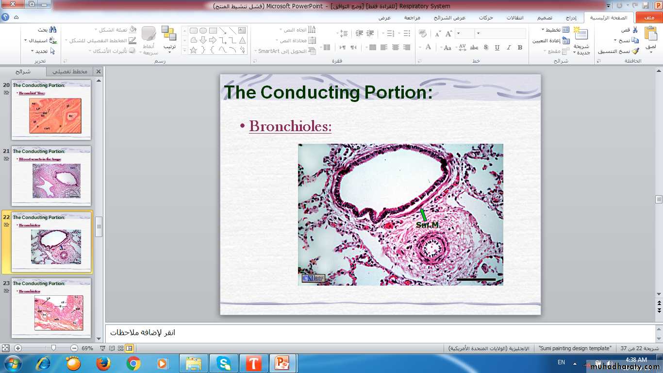
Task: Toggle Italic formatting
Action: click(x=509, y=48)
